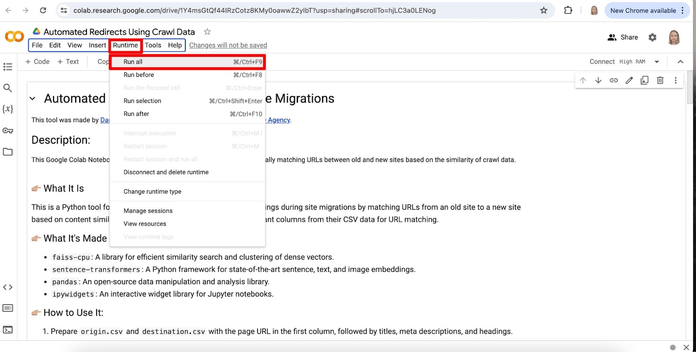The image size is (696, 352).
Task: Open the Tools menu
Action: tap(153, 45)
